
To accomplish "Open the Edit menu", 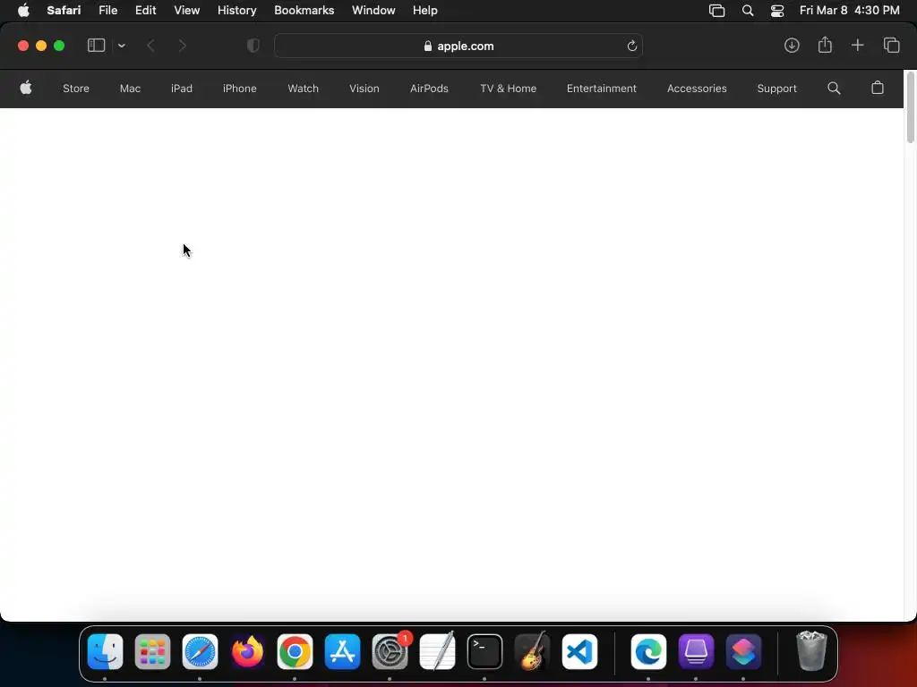I will point(146,10).
